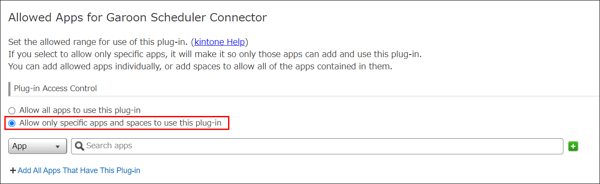Viewport: 600px width, 184px height.
Task: Click the grey bar beside Plug-in Access Control
Action: [10, 89]
